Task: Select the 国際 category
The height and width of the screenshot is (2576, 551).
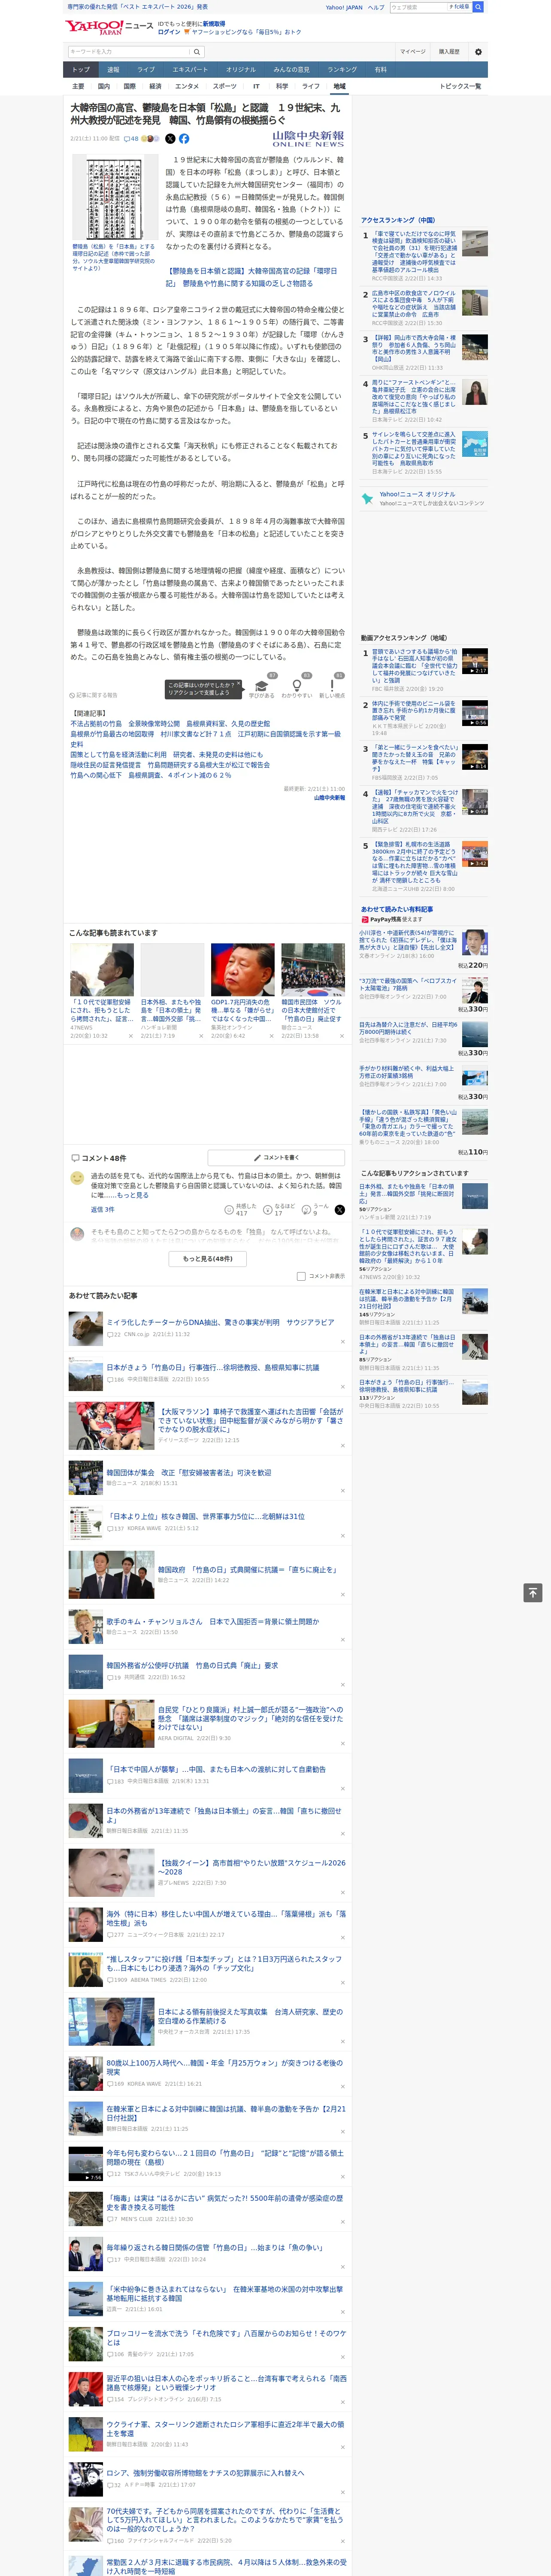Action: pos(129,86)
